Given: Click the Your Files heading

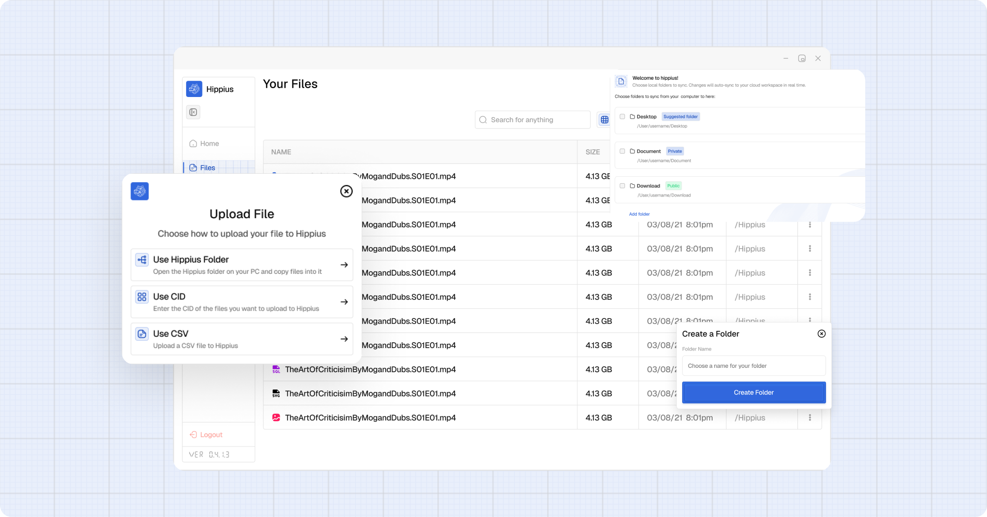Looking at the screenshot, I should 290,84.
